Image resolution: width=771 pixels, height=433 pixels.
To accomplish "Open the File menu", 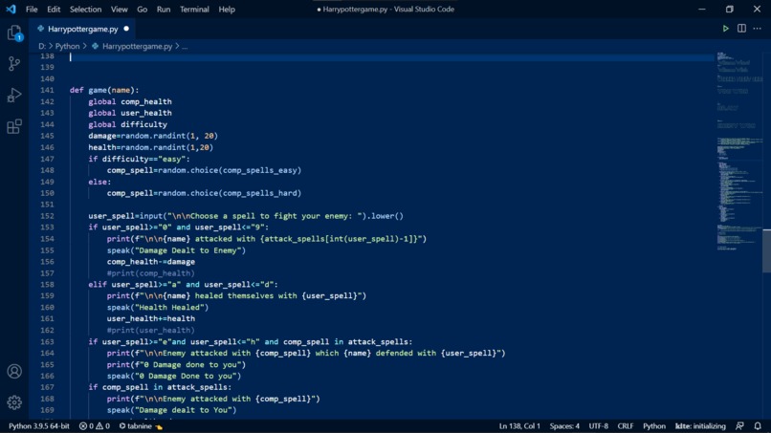I will pos(32,10).
